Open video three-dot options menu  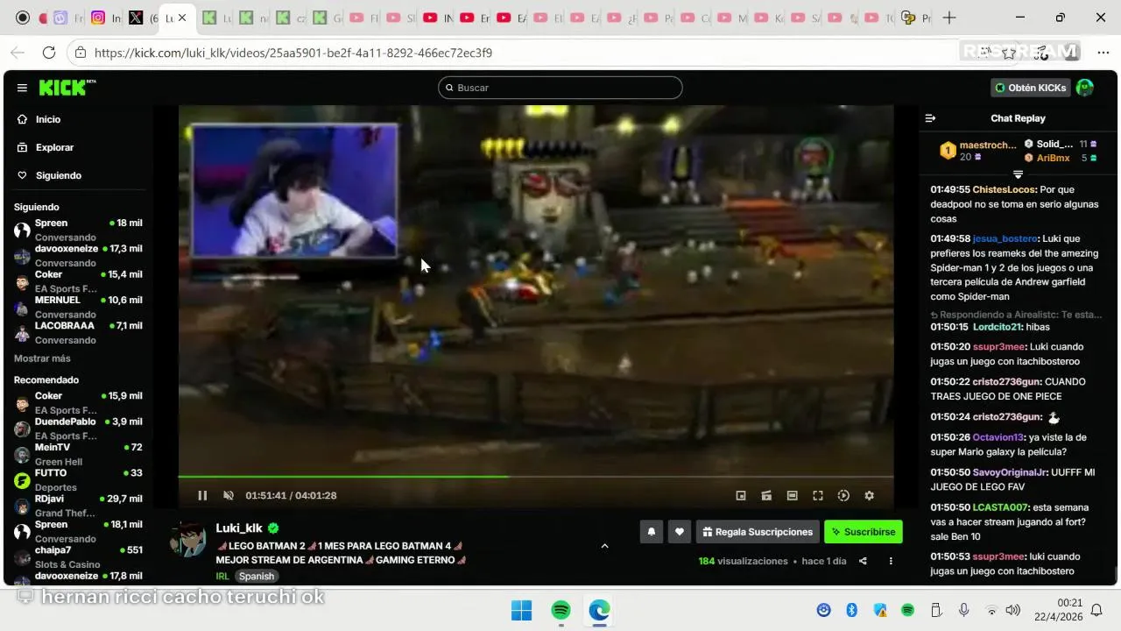[x=891, y=561]
